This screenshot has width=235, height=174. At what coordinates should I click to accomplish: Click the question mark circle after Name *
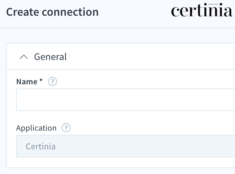point(52,81)
